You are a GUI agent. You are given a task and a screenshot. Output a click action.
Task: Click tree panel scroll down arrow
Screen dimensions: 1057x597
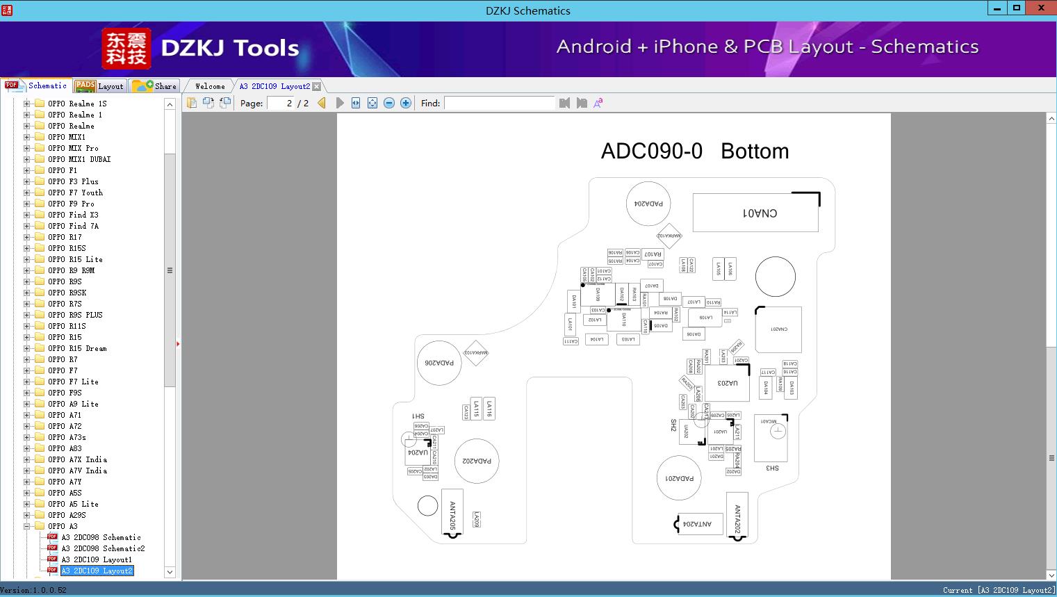point(170,572)
